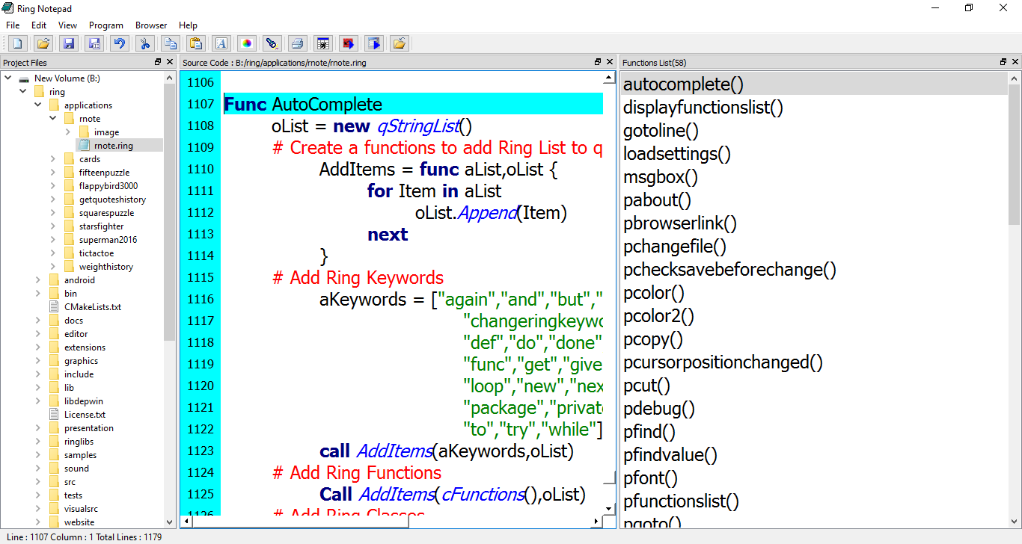Open the color wheel picker icon
Screen dimensions: 1022x544
click(246, 43)
